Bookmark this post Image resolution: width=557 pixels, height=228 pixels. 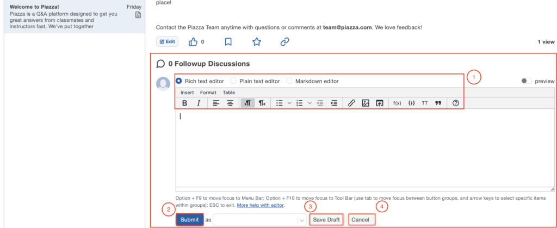228,42
